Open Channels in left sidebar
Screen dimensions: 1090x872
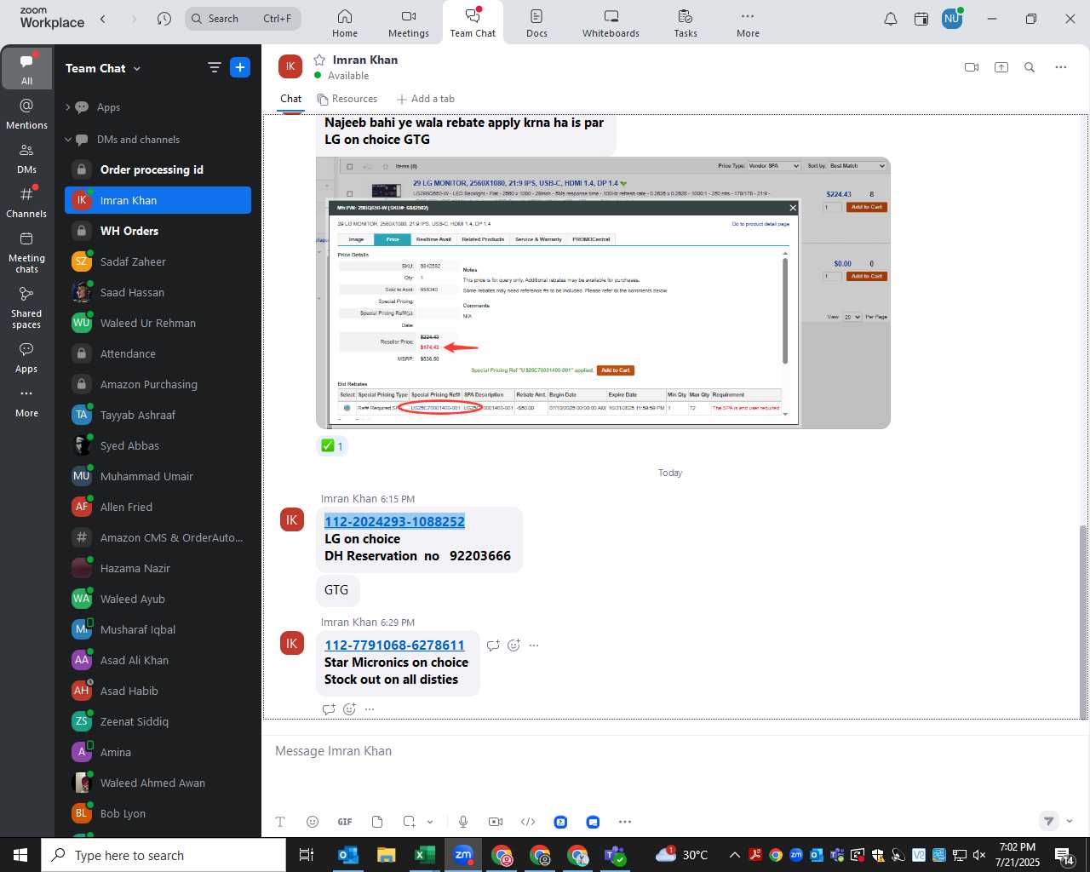[x=26, y=202]
